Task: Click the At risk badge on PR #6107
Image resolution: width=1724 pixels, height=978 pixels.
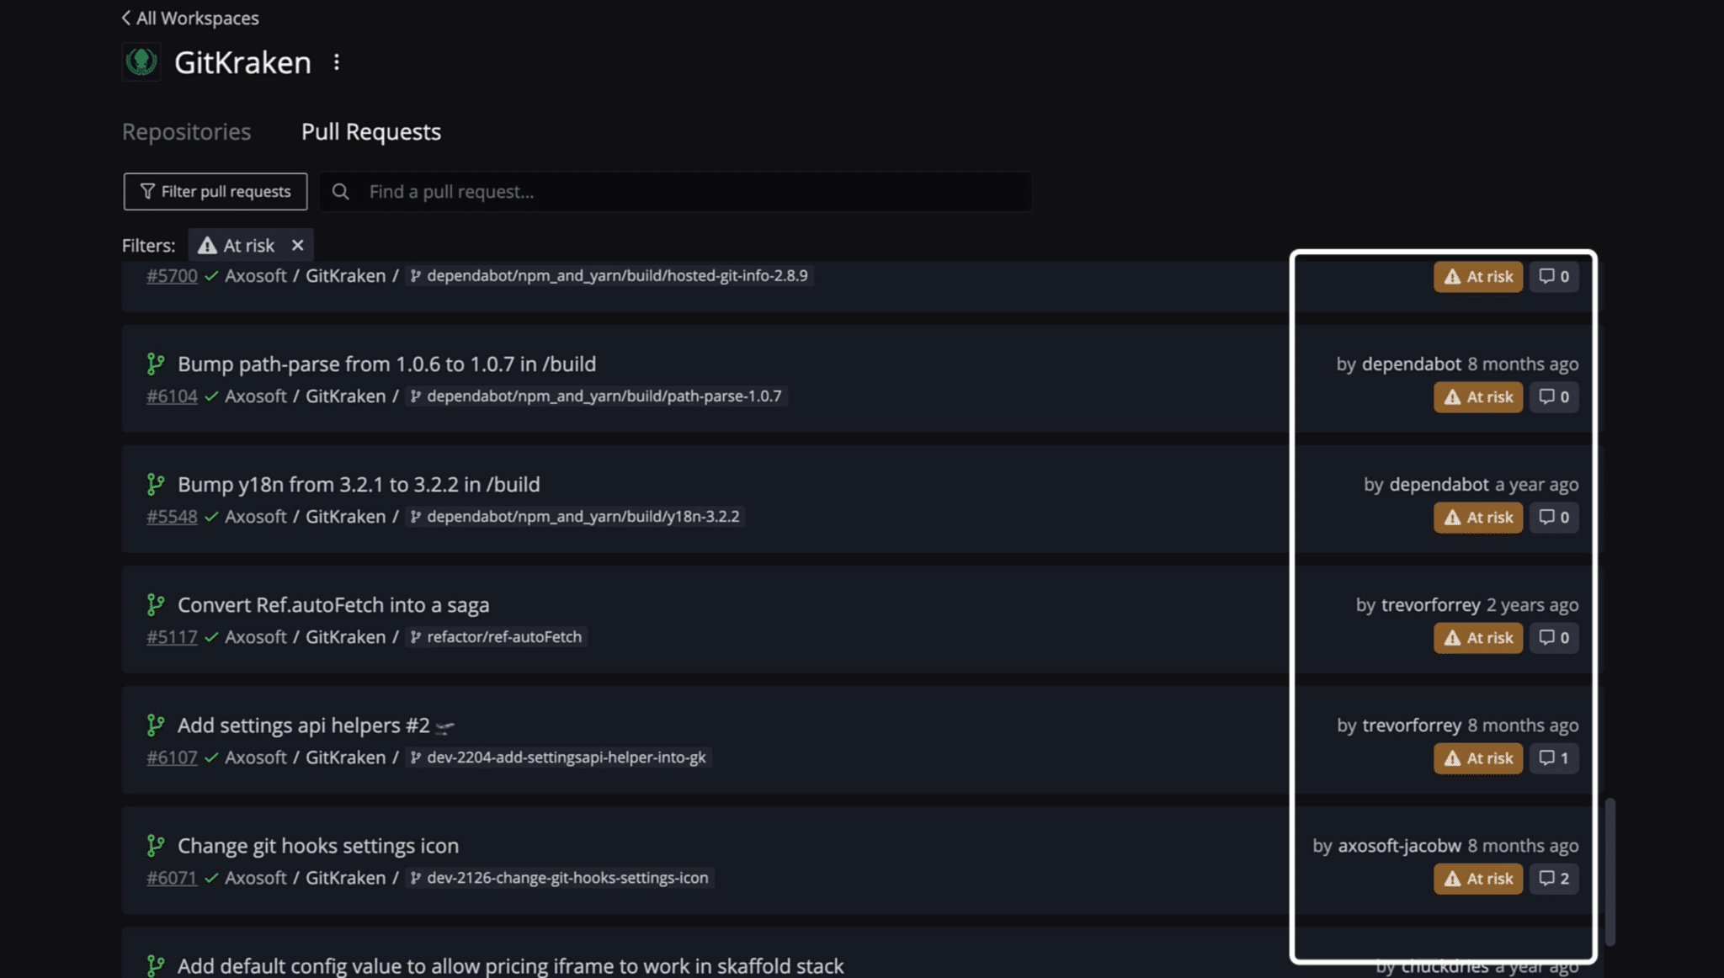Action: coord(1477,757)
